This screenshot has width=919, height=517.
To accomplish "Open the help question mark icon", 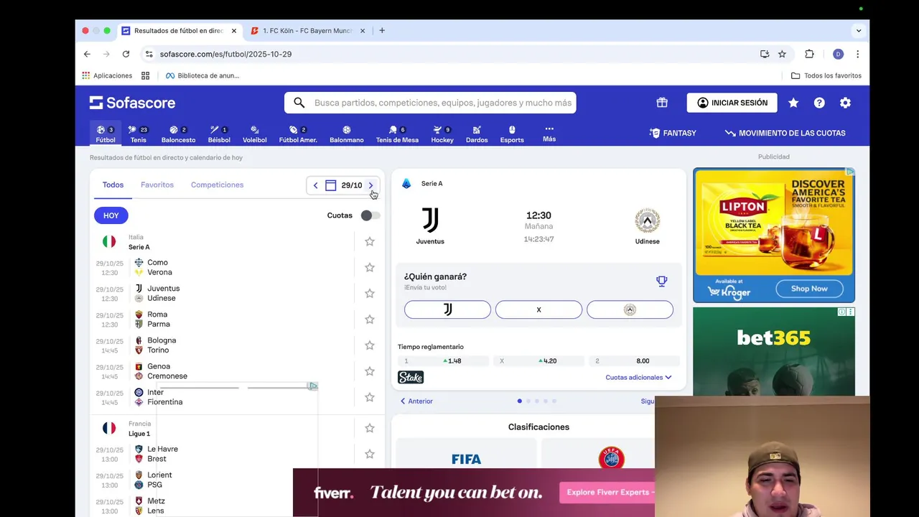I will tap(819, 103).
